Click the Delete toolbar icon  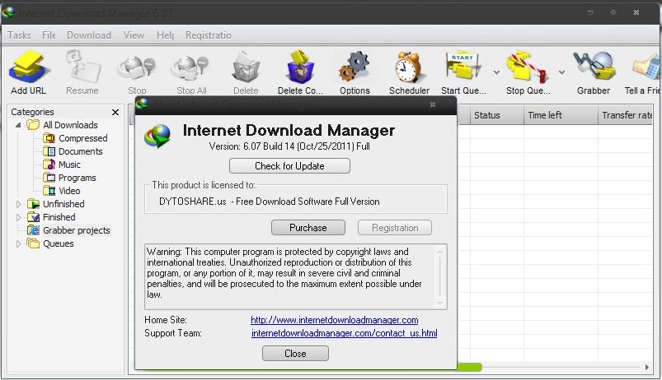(x=246, y=67)
